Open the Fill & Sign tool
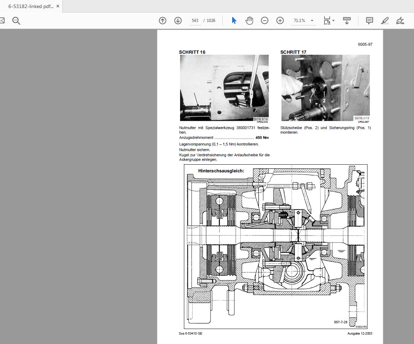 pos(400,21)
